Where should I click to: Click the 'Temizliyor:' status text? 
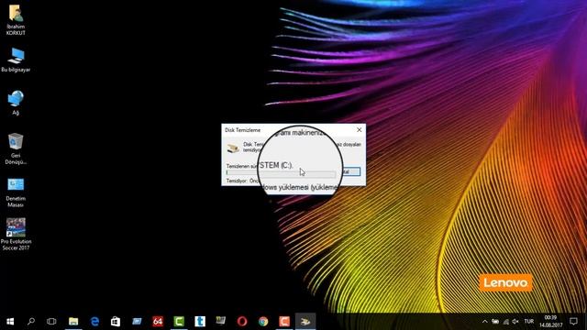237,181
